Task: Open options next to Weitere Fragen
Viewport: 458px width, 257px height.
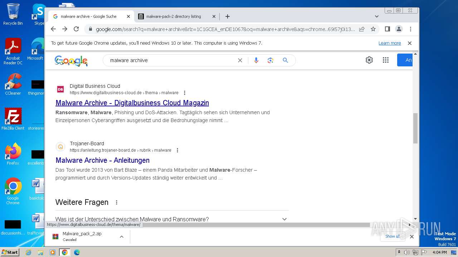Action: pyautogui.click(x=116, y=202)
